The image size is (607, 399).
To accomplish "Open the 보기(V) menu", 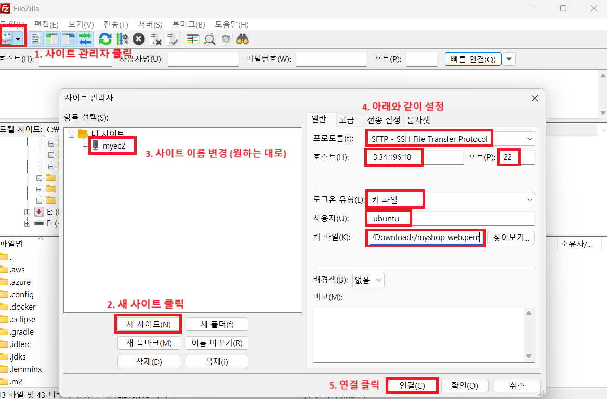I will [x=81, y=25].
